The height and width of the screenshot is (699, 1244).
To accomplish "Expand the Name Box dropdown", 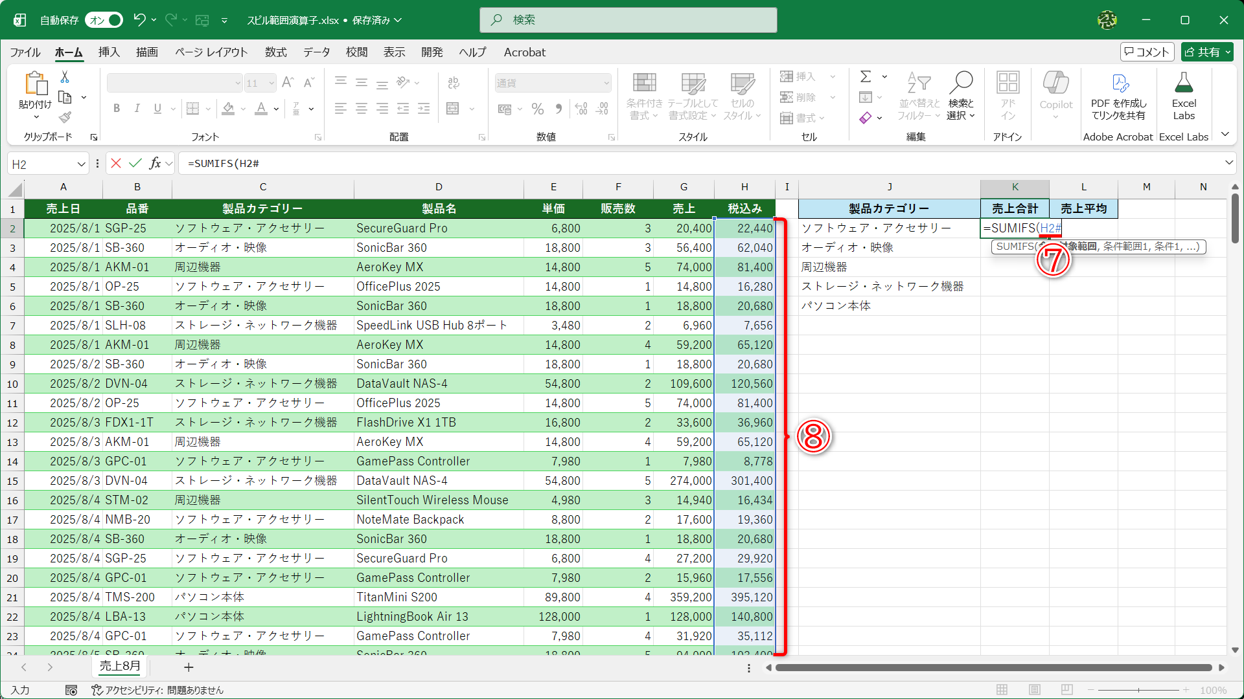I will pos(82,164).
